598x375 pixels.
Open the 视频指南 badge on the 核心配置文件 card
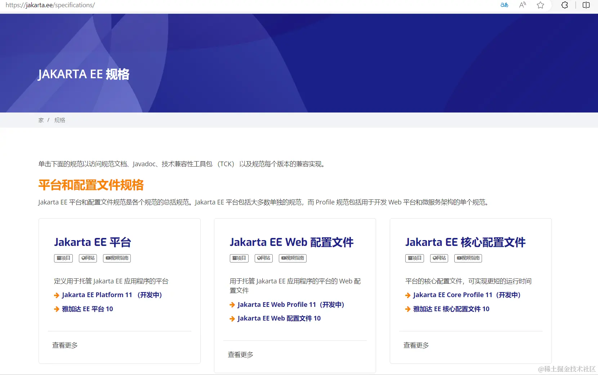(468, 258)
